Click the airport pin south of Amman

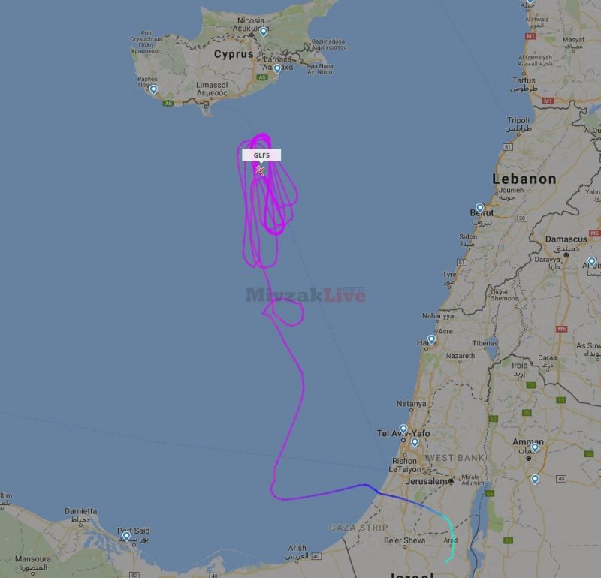(x=535, y=479)
